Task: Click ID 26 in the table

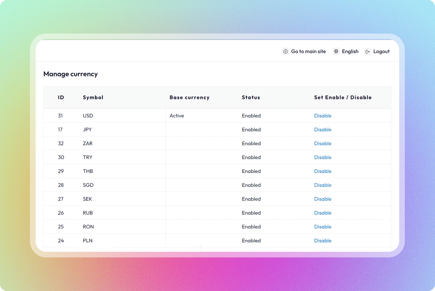Action: [61, 213]
